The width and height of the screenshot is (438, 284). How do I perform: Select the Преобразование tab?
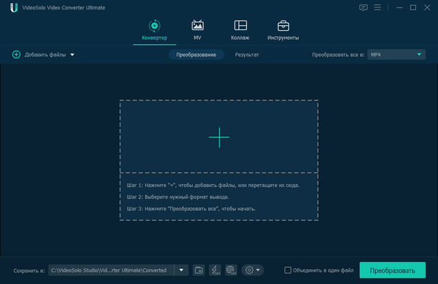click(196, 55)
